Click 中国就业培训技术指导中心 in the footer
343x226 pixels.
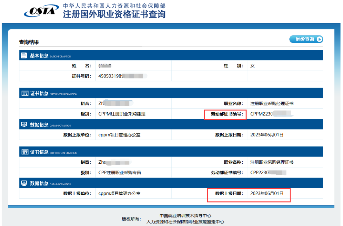pos(185,216)
